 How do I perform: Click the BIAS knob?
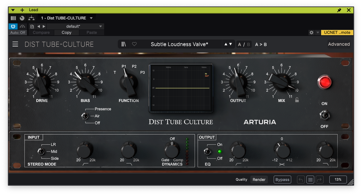pos(85,82)
